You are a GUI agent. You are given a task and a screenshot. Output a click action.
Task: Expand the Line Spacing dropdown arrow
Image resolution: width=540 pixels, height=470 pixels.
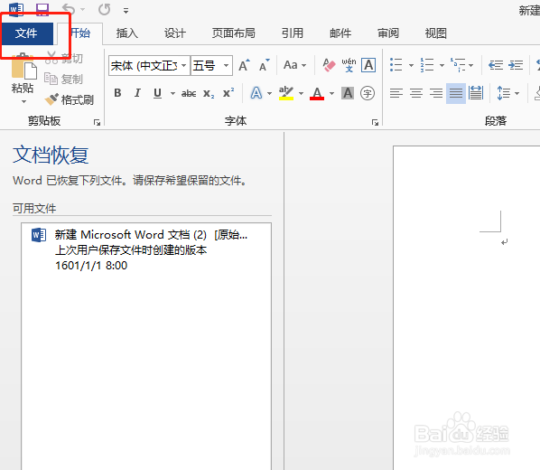(517, 93)
